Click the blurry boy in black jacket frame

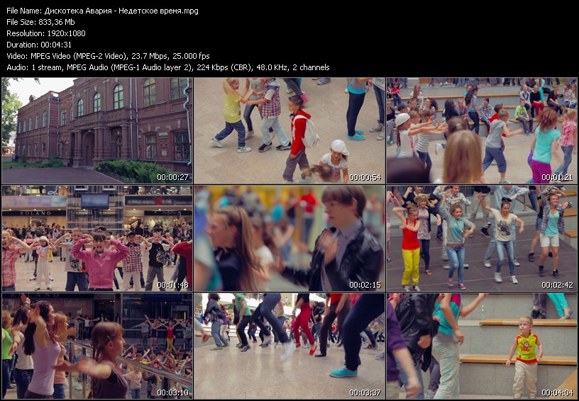(289, 238)
